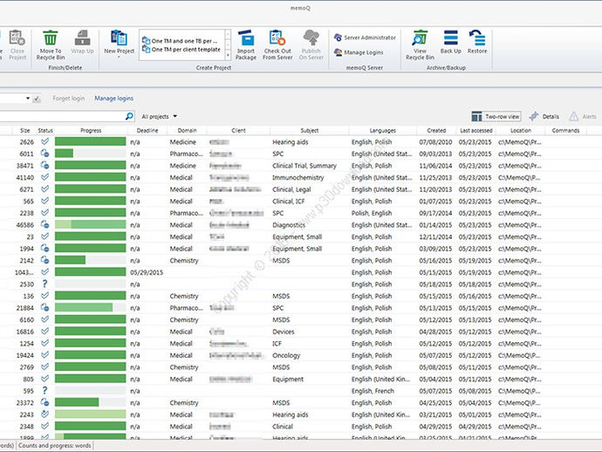Toggle the Two-row view button
Screen dimensions: 602x452
496,116
